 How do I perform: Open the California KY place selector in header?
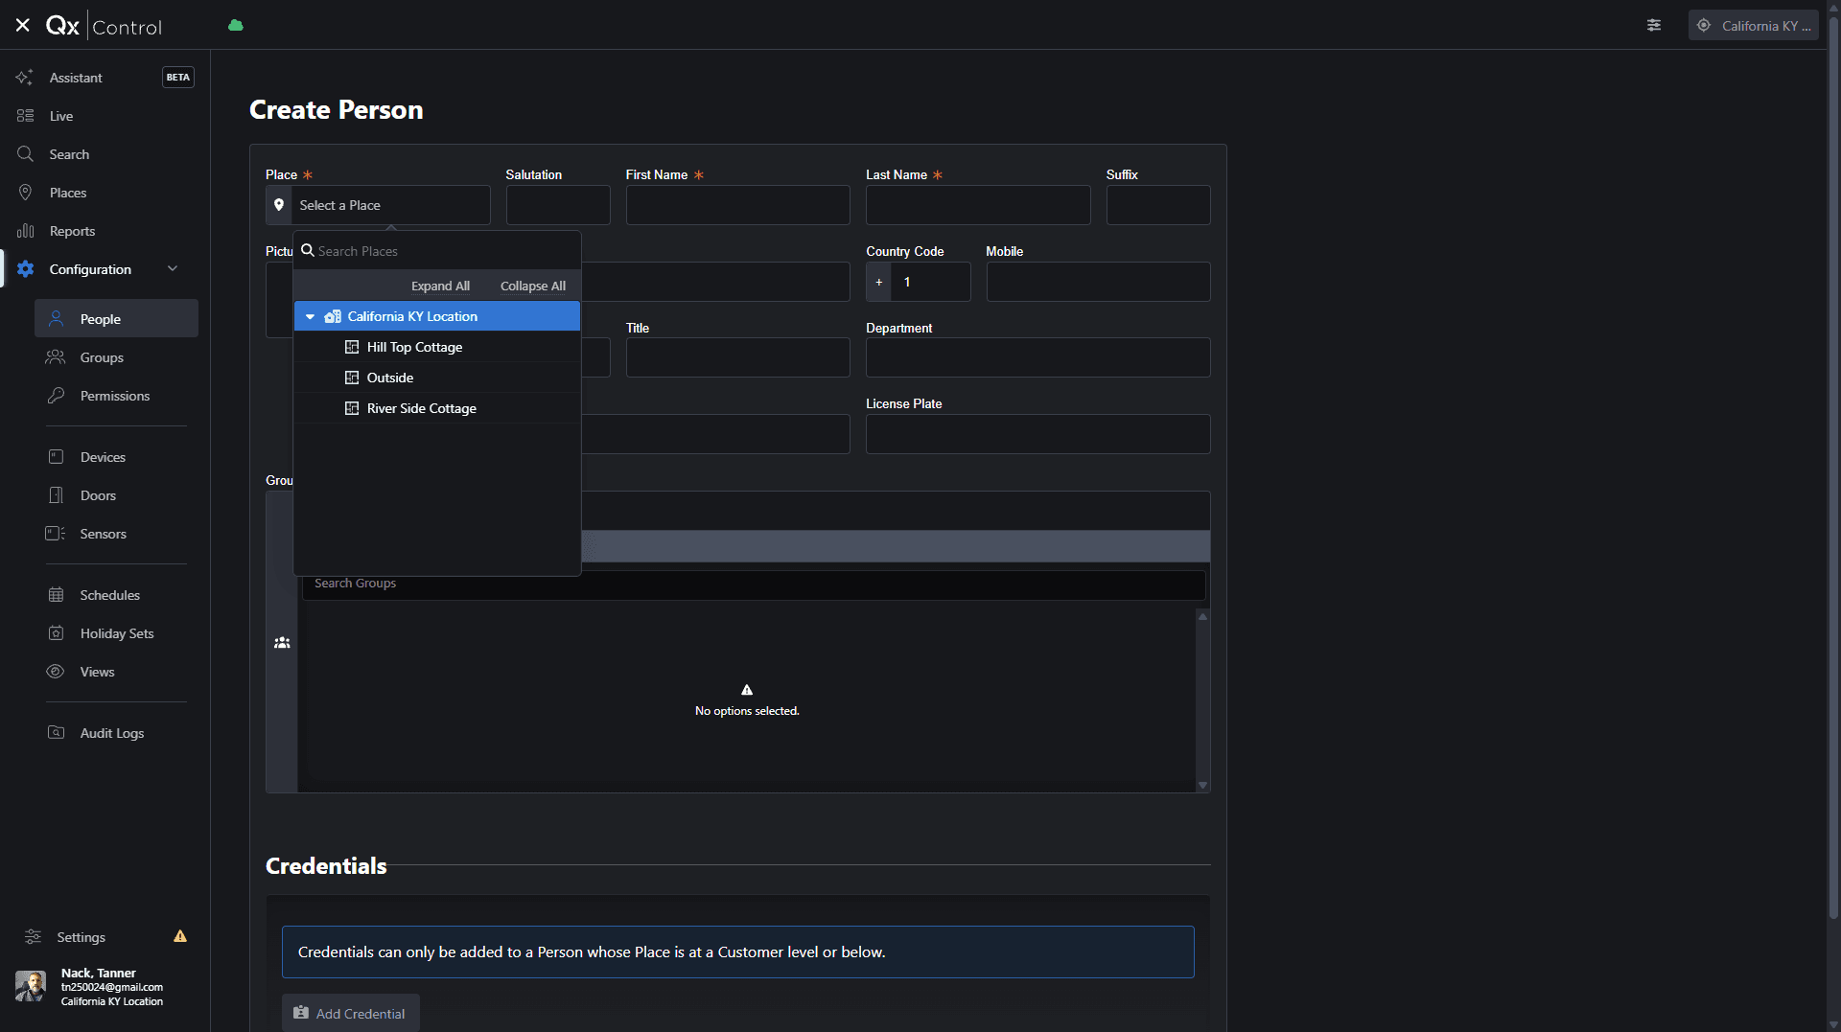click(x=1754, y=26)
